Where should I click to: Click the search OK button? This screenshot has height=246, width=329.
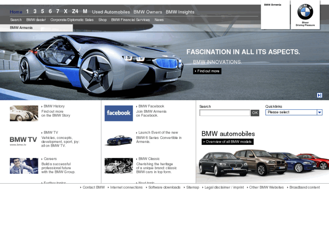tap(255, 113)
